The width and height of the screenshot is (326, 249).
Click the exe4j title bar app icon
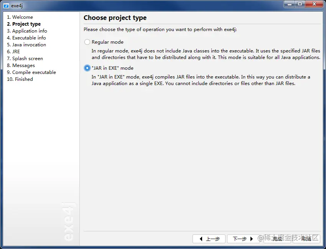tap(6, 6)
